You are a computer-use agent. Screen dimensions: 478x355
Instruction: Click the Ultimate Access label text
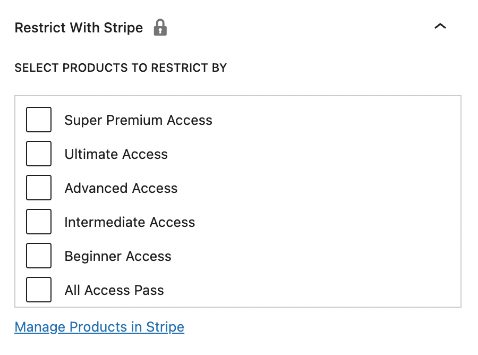(x=116, y=154)
